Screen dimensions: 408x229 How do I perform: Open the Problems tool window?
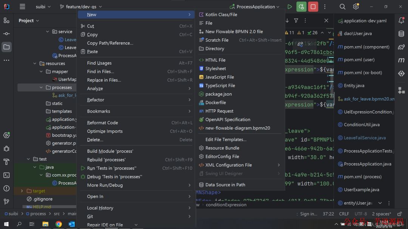6,189
